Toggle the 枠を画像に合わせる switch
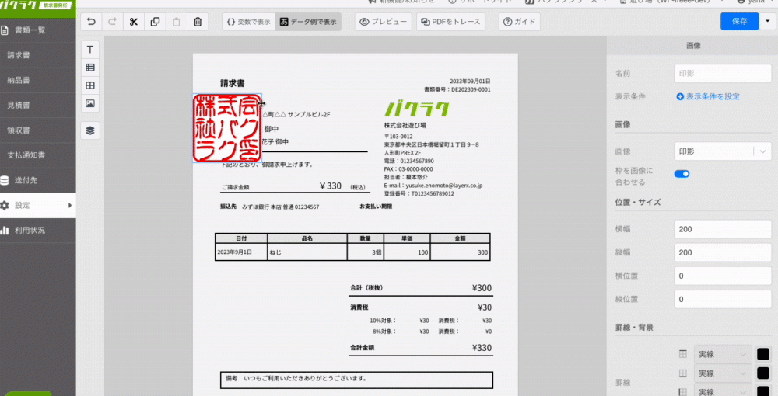Screen dimensions: 778x396 click(x=682, y=174)
